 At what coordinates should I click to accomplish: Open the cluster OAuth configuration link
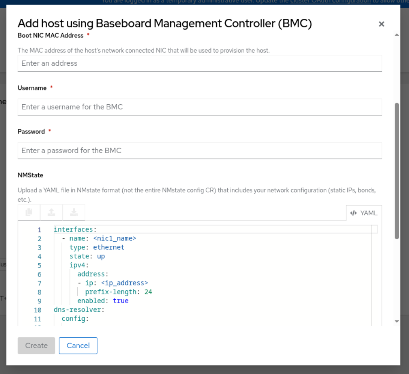(330, 2)
